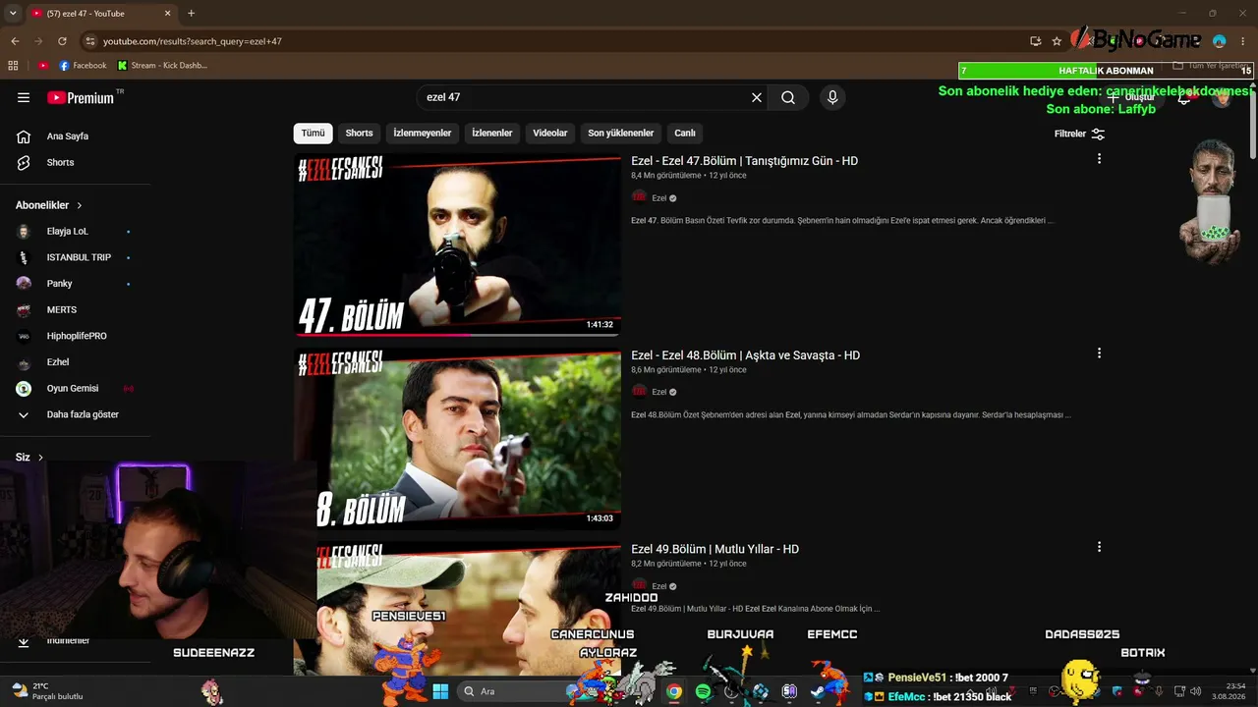Submit search with the magnifier button
Image resolution: width=1258 pixels, height=707 pixels.
[x=788, y=97]
